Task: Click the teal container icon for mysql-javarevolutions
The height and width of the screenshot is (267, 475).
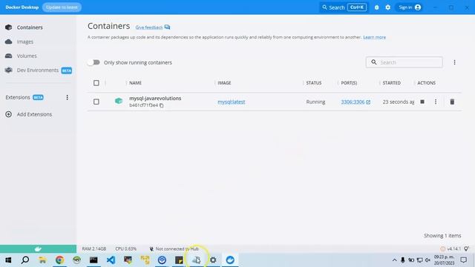Action: (x=119, y=101)
